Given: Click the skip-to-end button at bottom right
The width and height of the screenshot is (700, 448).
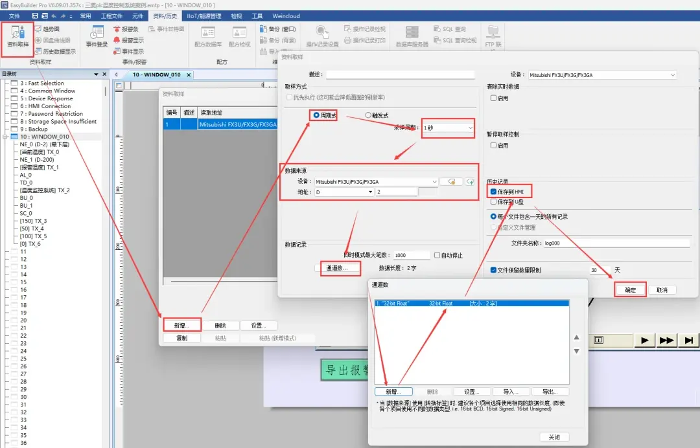Looking at the screenshot, I should point(689,340).
